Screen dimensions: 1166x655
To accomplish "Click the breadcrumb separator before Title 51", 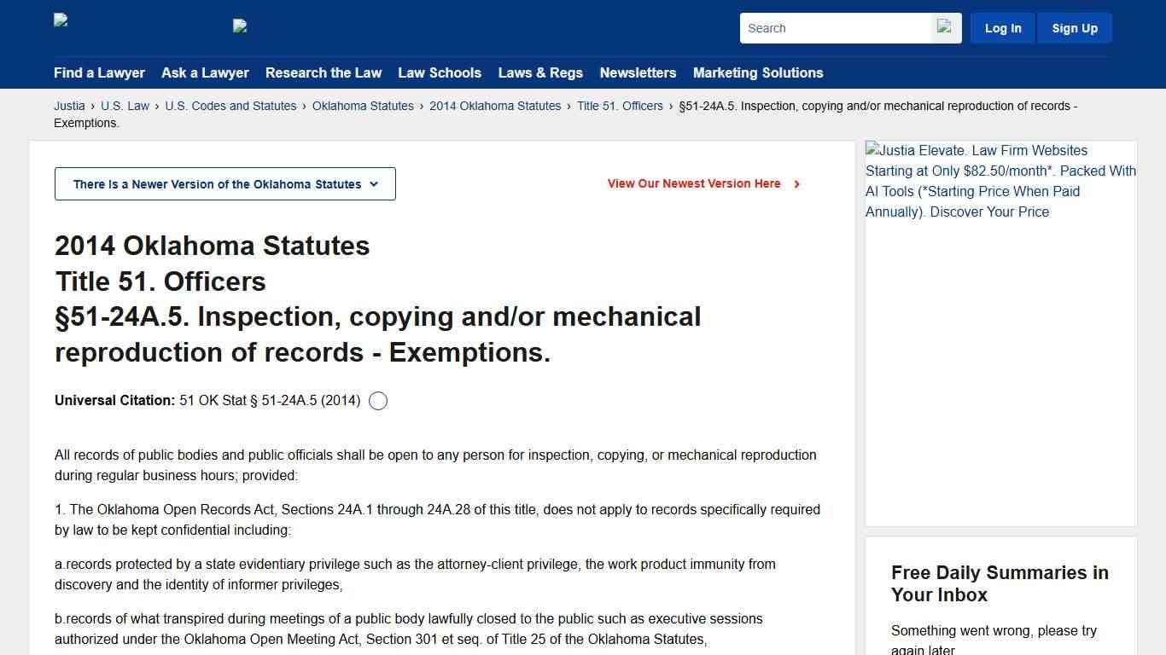I will click(x=568, y=106).
